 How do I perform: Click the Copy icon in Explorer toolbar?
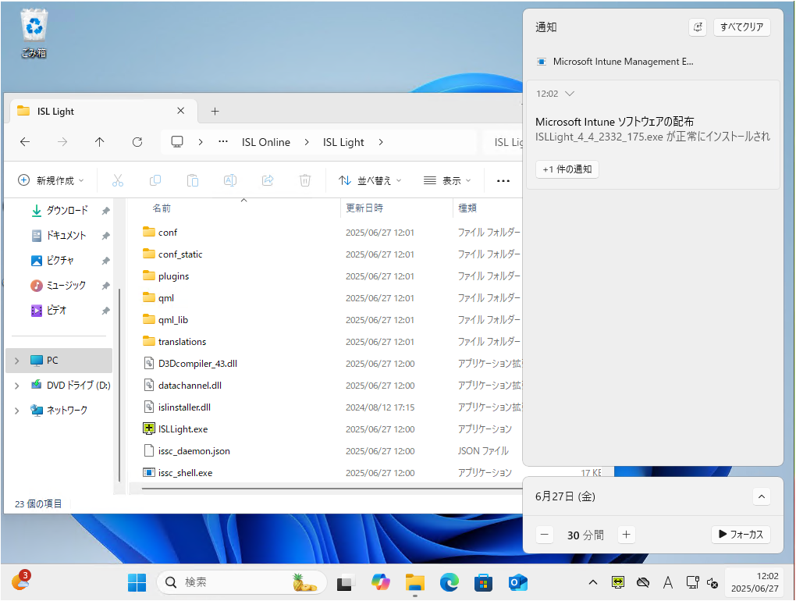155,180
